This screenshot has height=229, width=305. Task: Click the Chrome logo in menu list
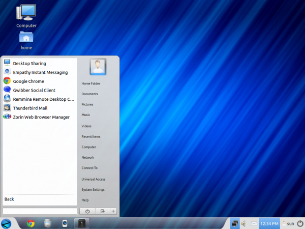pyautogui.click(x=7, y=80)
